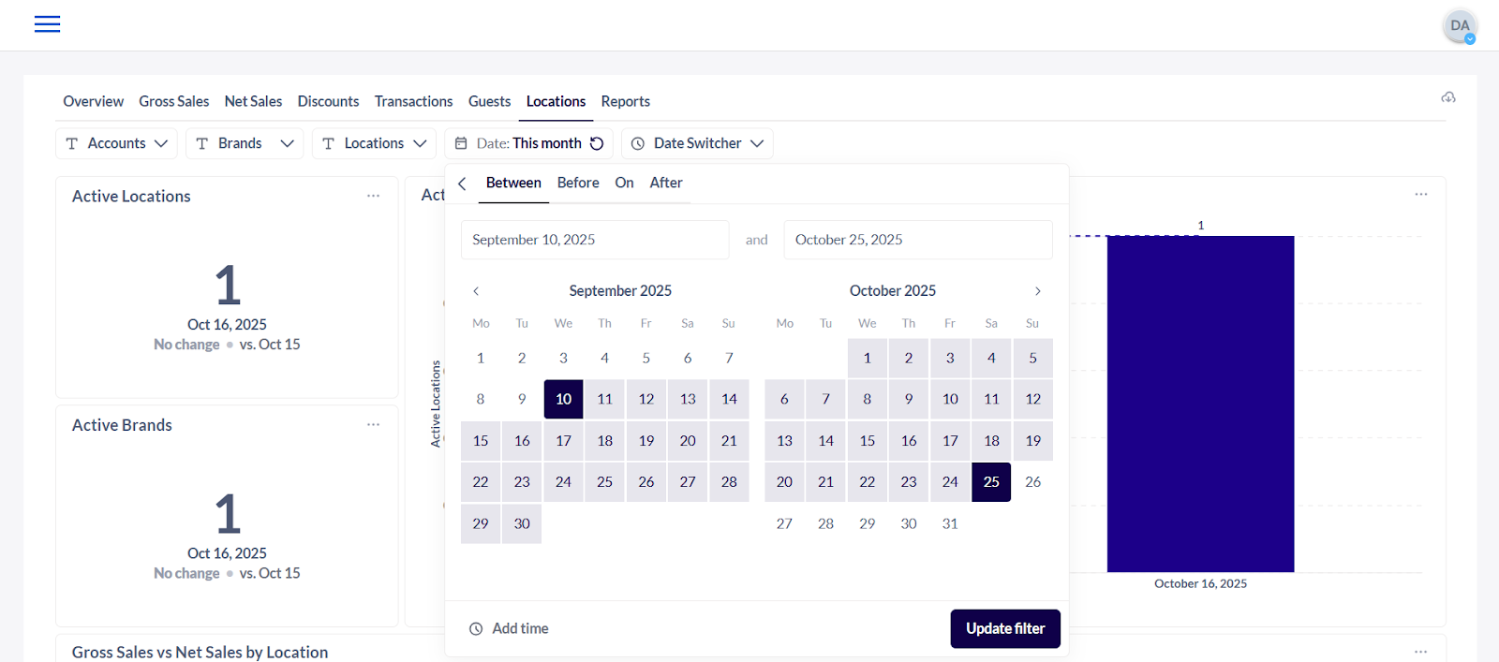
Task: Click the DA user avatar
Action: pos(1460,26)
